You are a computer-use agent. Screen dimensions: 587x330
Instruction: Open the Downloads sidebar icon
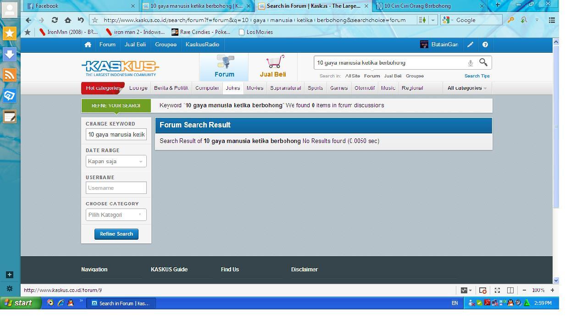coord(10,54)
